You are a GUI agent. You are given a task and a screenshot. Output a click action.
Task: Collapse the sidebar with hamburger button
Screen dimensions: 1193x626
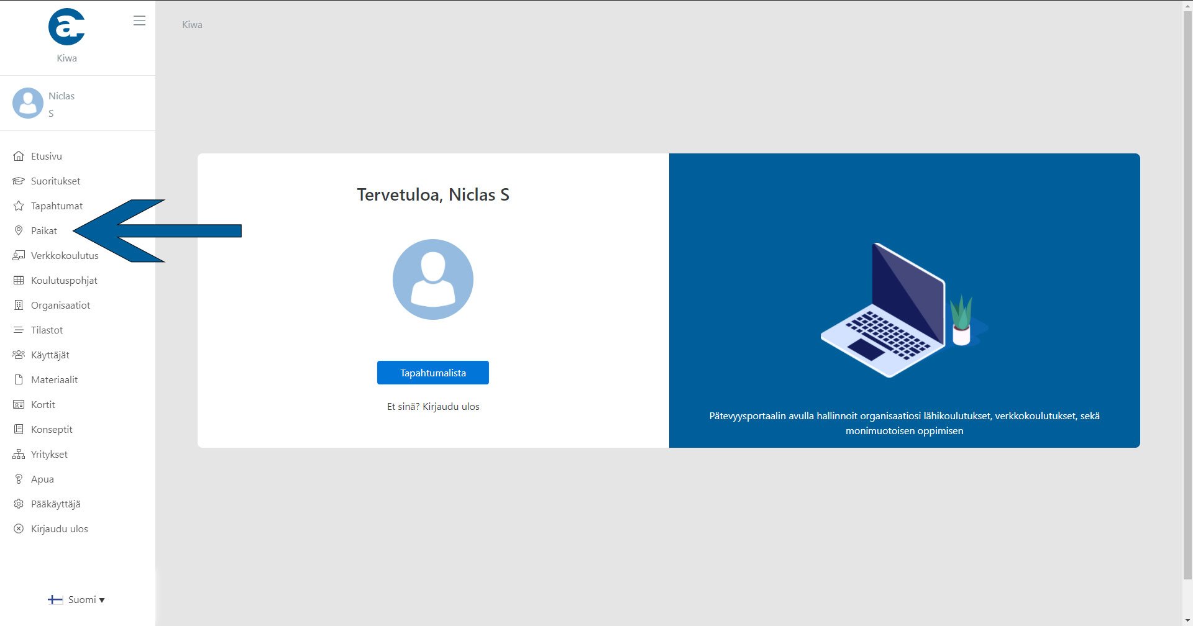click(139, 21)
